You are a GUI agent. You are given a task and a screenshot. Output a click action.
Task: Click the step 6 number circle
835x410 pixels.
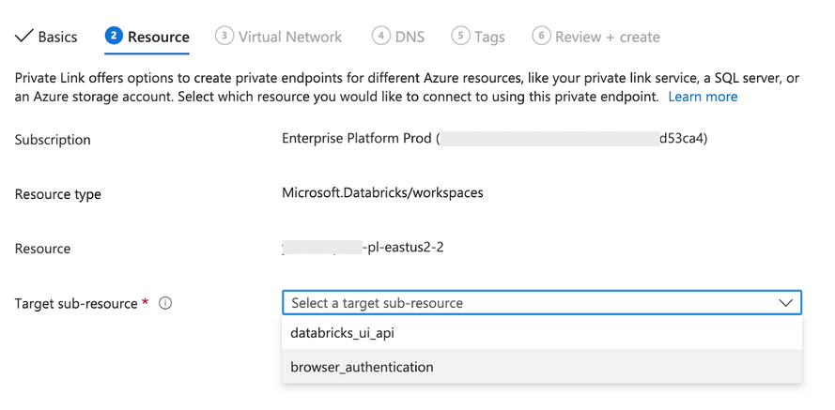[541, 37]
